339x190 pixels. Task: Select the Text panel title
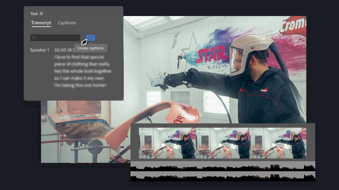(x=34, y=14)
